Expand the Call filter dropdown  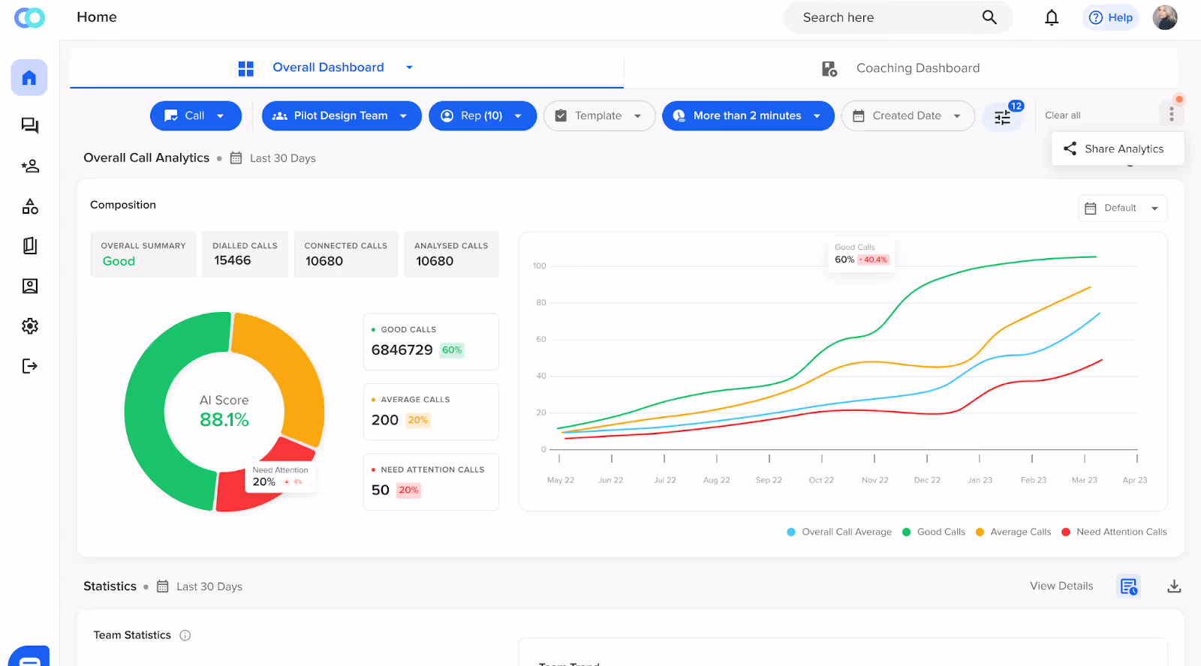196,115
